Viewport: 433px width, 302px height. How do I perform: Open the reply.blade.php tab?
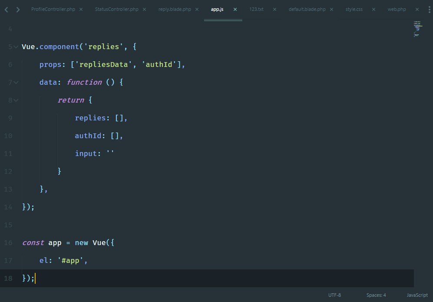tap(175, 9)
